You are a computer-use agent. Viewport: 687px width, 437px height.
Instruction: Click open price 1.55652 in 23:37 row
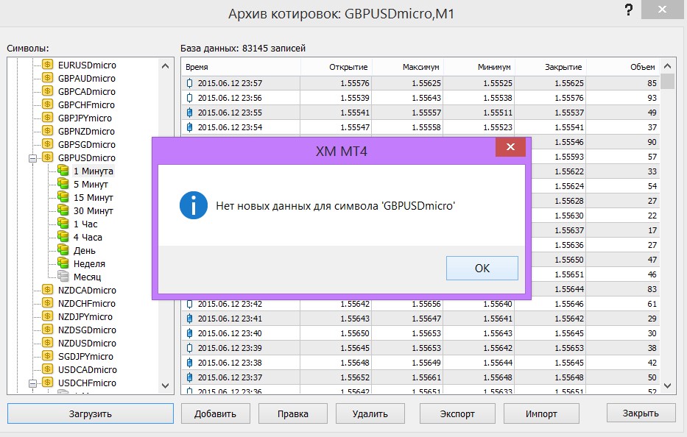355,377
